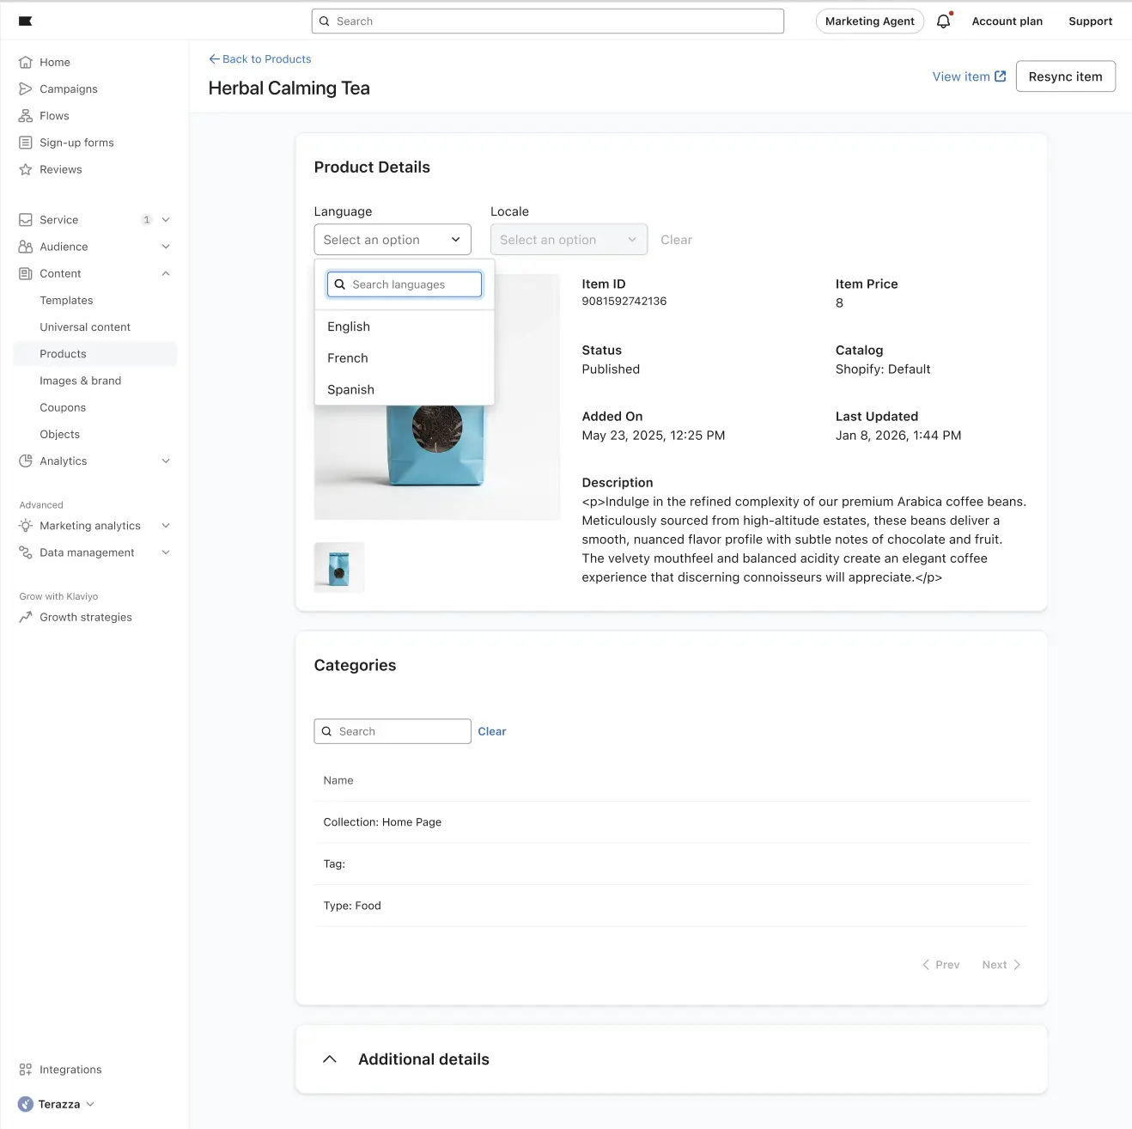Click the Resync item button
1132x1129 pixels.
click(1065, 76)
